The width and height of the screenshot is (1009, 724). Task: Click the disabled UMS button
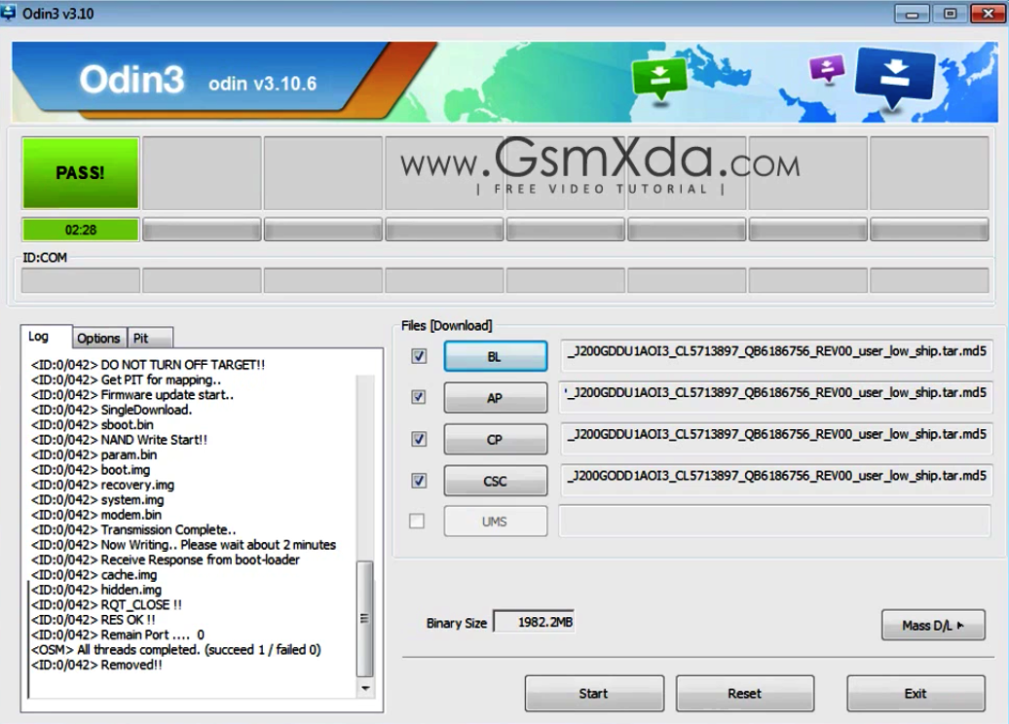click(495, 522)
